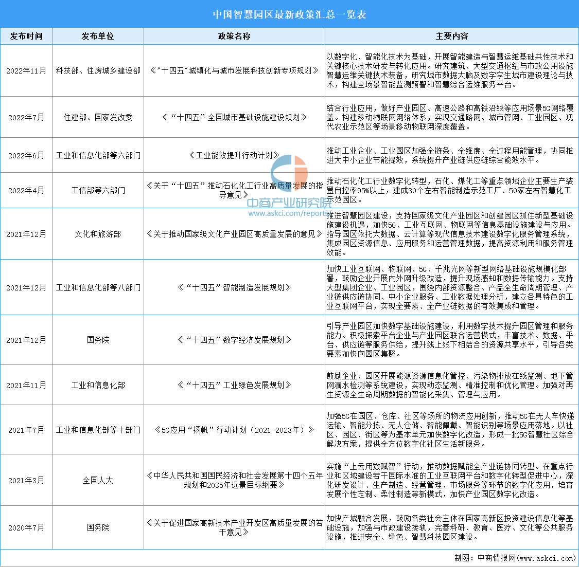
Task: Click policy name 工业能效提升行动计划
Action: coord(234,155)
